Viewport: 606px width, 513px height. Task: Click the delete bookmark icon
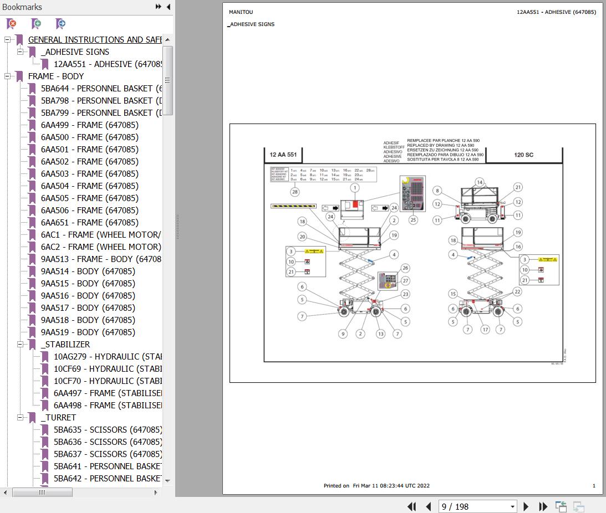[11, 24]
